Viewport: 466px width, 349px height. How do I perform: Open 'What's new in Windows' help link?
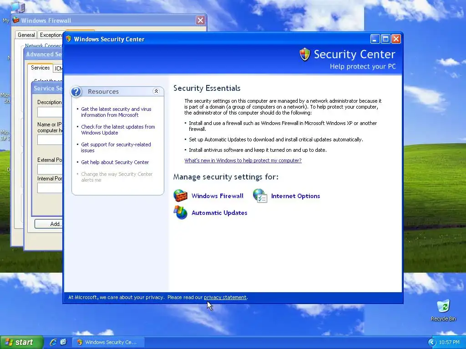pos(243,160)
